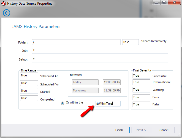The image size is (182, 138).
Task: Click the Tomorrow date field
Action: point(85,90)
